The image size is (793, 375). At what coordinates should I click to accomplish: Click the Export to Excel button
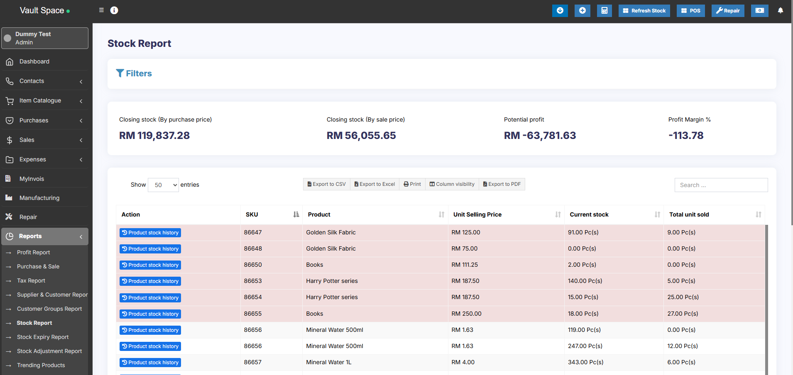click(x=374, y=184)
